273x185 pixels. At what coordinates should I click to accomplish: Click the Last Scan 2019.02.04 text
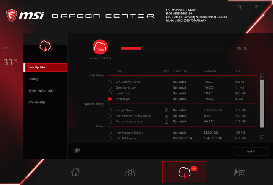point(100,58)
